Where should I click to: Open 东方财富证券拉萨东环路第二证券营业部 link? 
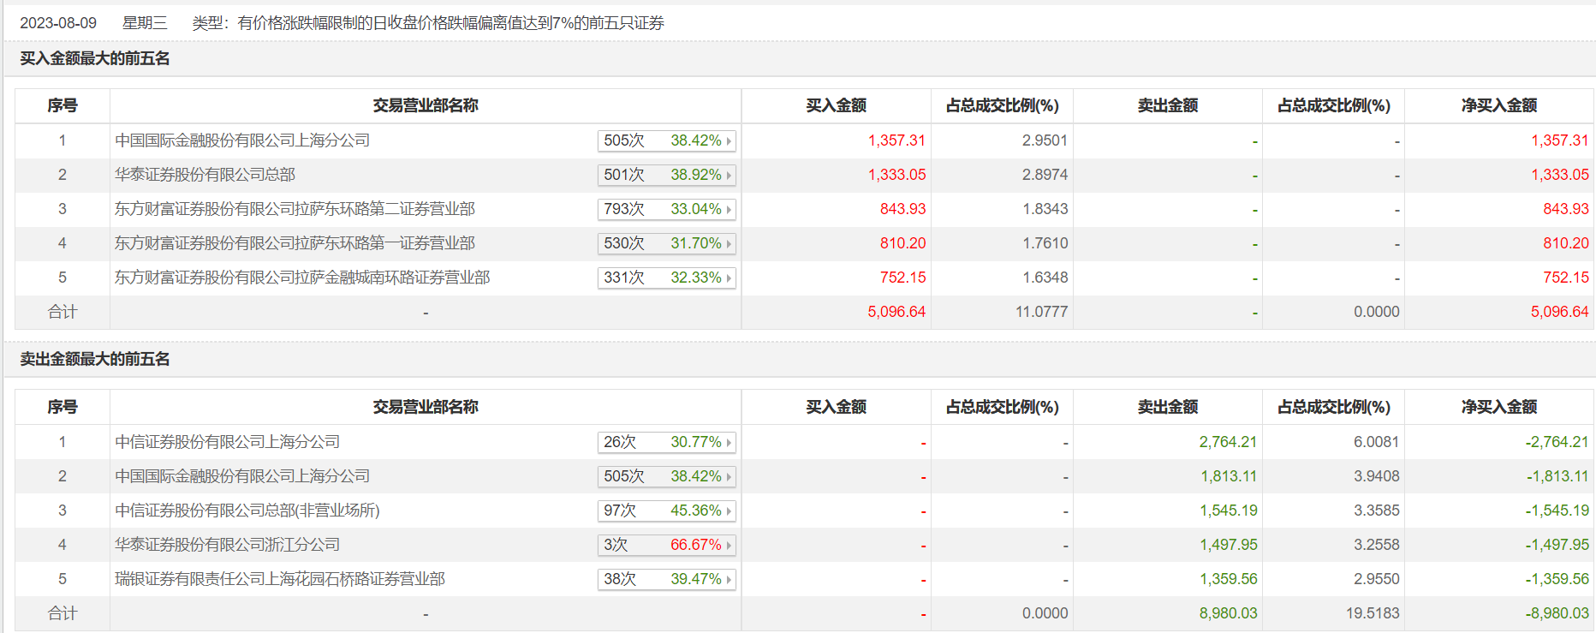[295, 209]
